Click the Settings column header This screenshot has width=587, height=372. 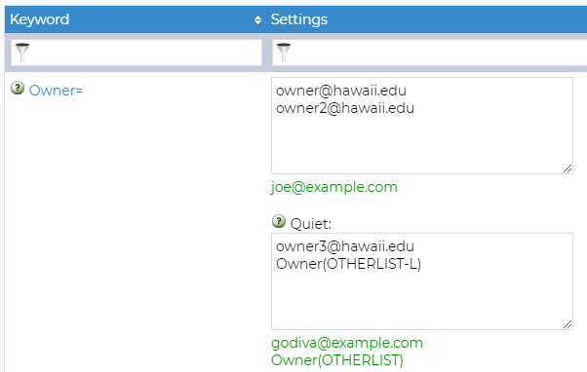click(x=299, y=19)
